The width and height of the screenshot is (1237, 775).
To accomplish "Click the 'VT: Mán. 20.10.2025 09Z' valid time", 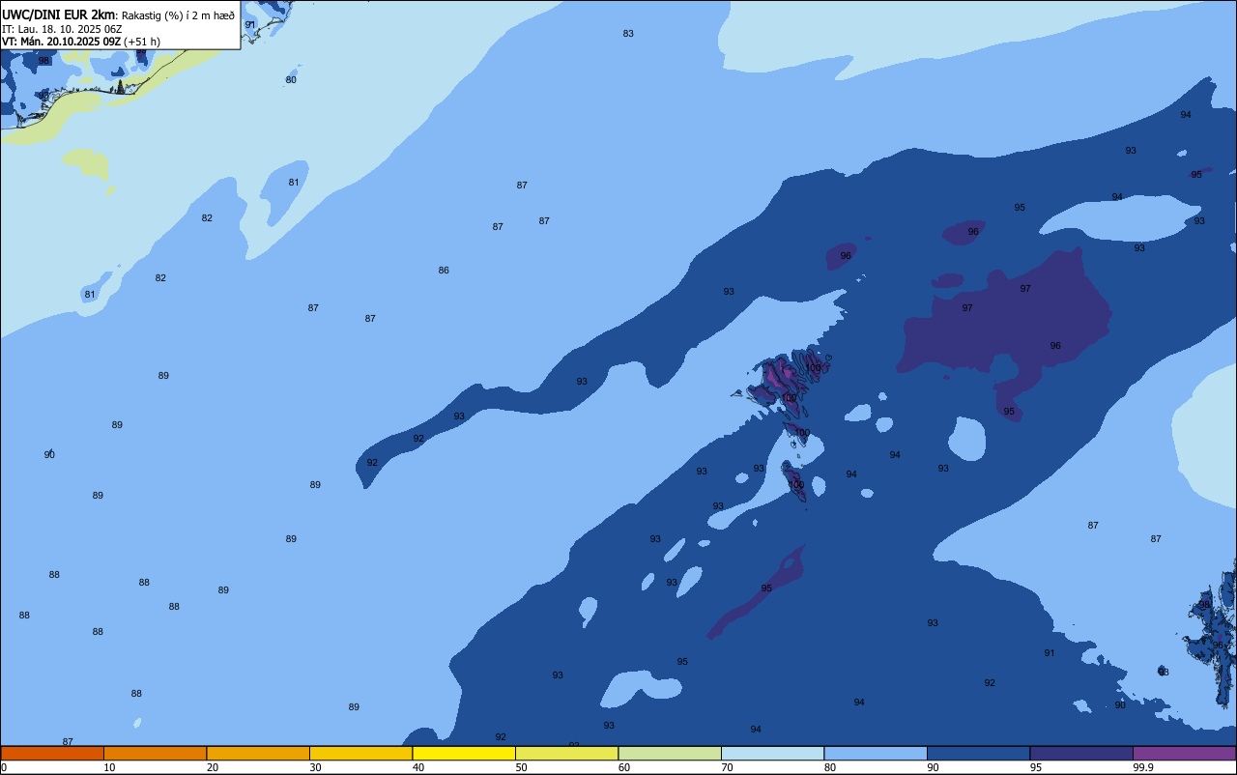I will pos(61,42).
